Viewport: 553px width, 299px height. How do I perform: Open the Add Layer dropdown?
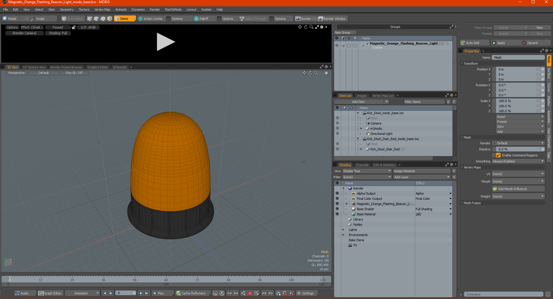(x=422, y=177)
